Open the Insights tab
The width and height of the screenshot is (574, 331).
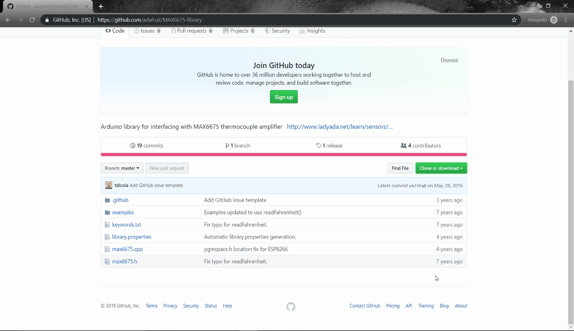312,31
